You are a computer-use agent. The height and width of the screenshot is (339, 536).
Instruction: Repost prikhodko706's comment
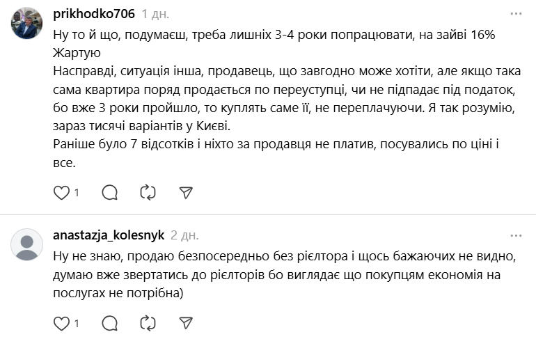click(x=148, y=192)
